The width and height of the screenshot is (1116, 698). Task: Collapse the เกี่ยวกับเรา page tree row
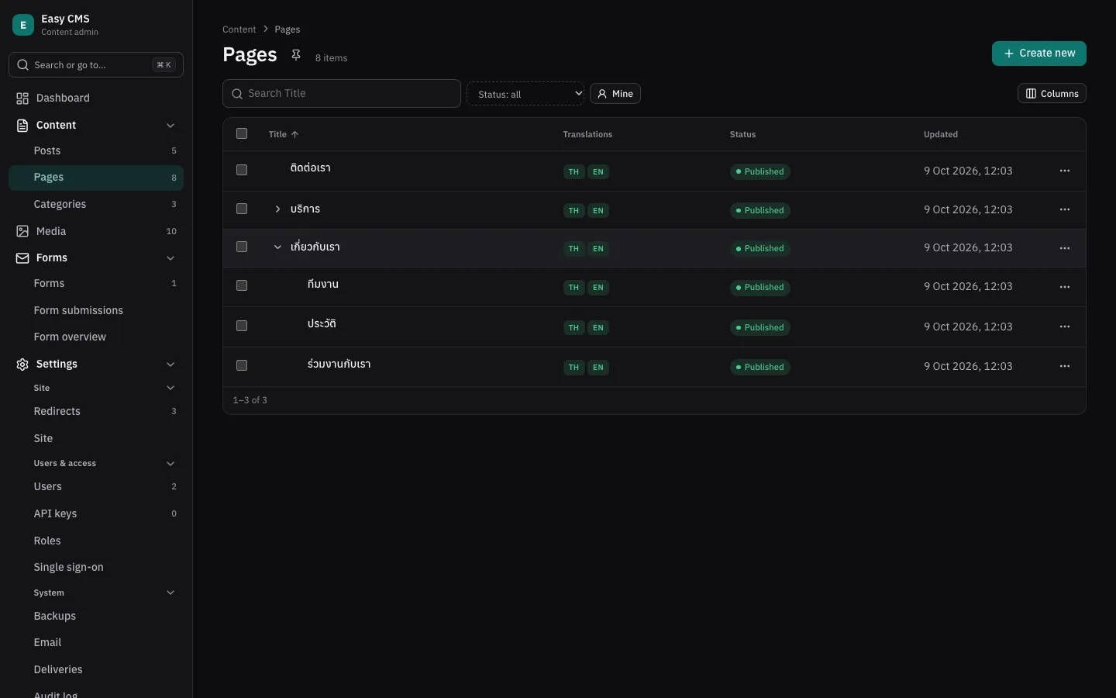click(x=277, y=247)
